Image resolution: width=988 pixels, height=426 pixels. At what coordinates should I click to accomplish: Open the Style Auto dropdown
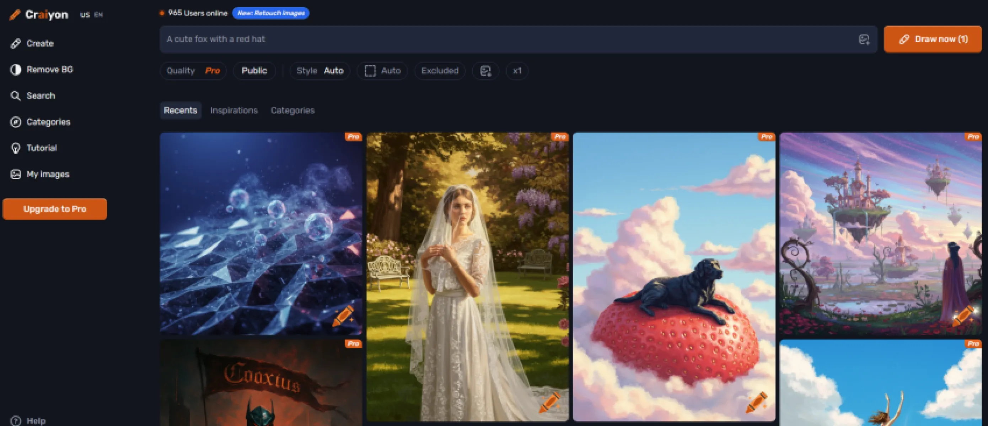click(320, 71)
